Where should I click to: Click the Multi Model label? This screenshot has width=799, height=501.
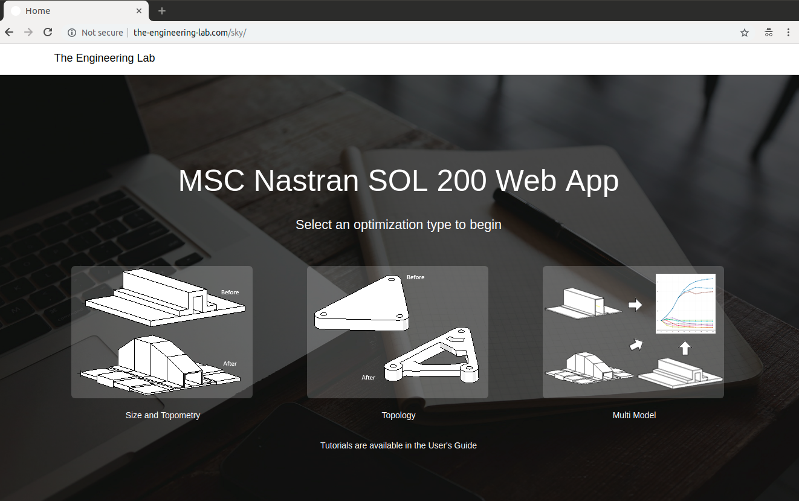[x=634, y=415]
